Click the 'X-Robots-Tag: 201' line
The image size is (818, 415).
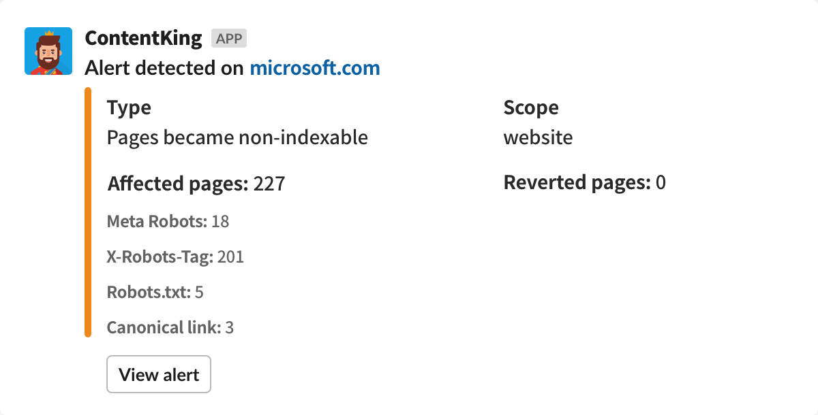pyautogui.click(x=175, y=256)
